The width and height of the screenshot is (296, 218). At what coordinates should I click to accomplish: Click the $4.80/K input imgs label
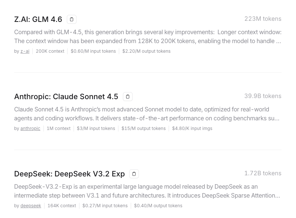click(x=192, y=128)
